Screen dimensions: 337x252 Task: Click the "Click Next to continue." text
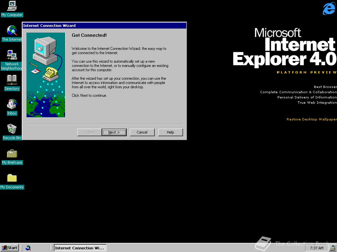89,95
